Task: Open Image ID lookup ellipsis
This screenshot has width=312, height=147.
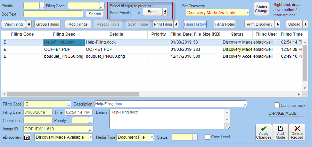Action: click(91, 129)
